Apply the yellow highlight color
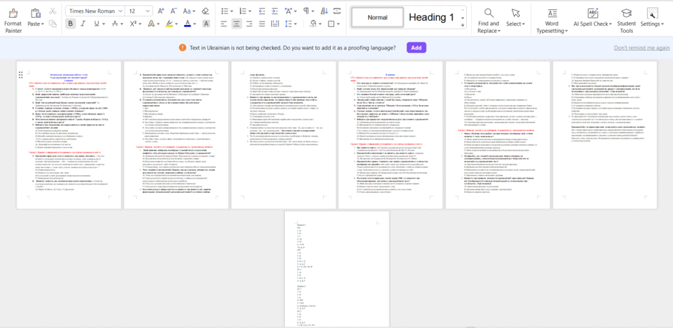The width and height of the screenshot is (673, 328). click(170, 24)
